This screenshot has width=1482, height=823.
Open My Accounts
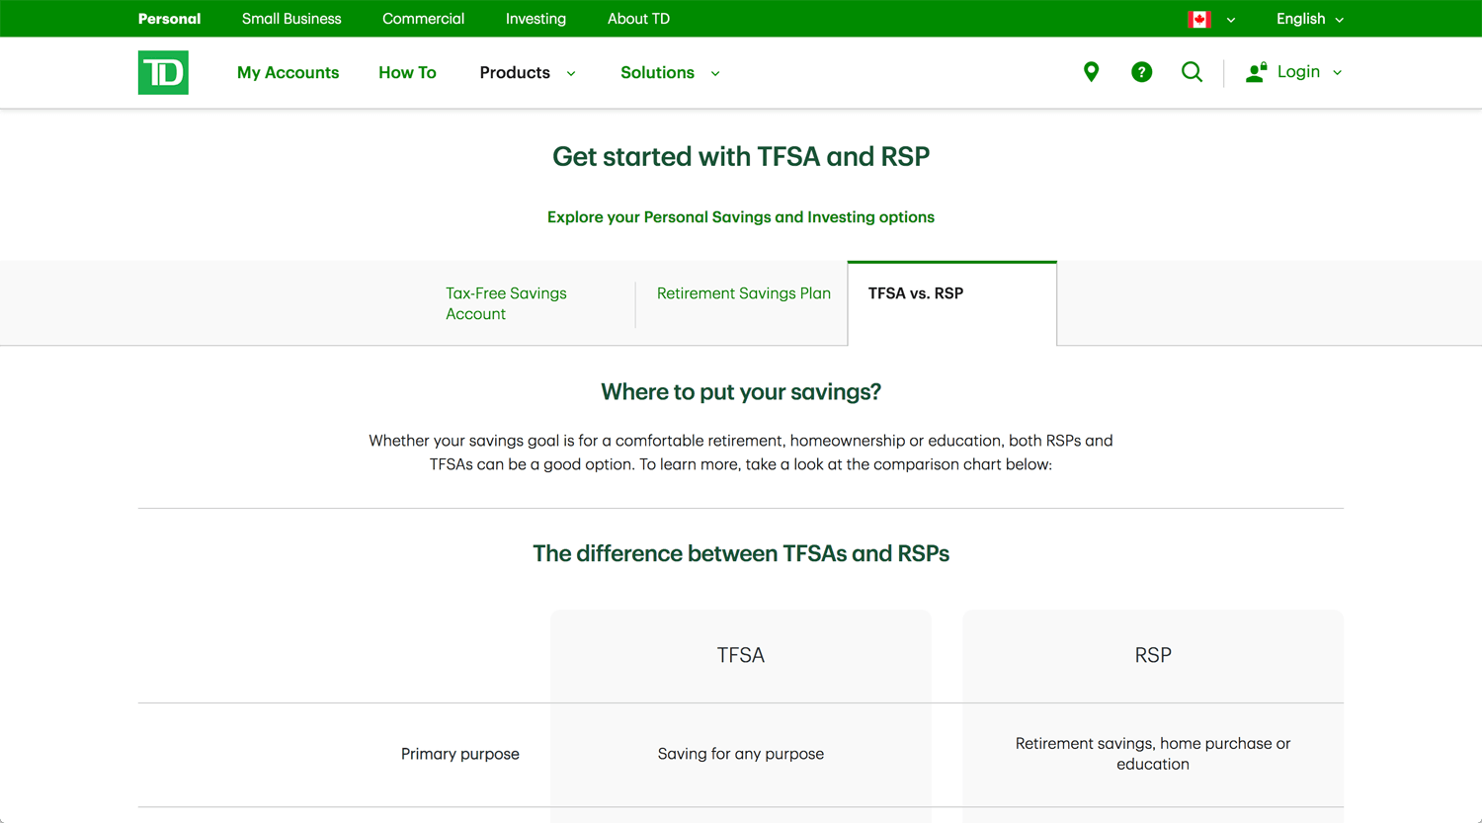[x=288, y=72]
